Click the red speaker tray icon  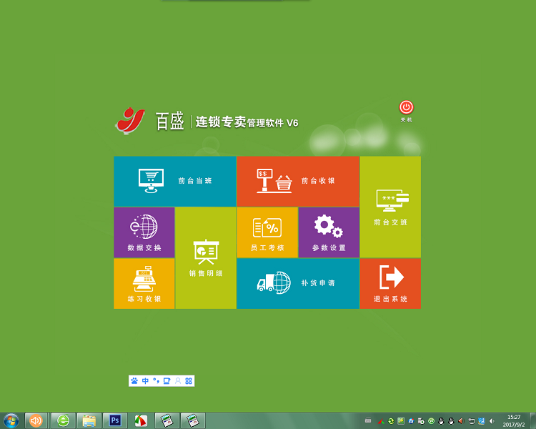coord(461,421)
